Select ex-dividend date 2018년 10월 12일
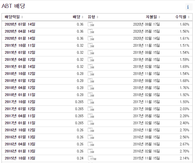This screenshot has width=195, height=163. [20, 74]
